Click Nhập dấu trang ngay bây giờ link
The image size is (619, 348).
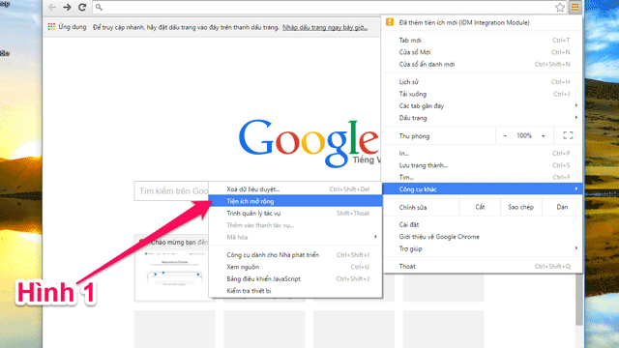[325, 27]
